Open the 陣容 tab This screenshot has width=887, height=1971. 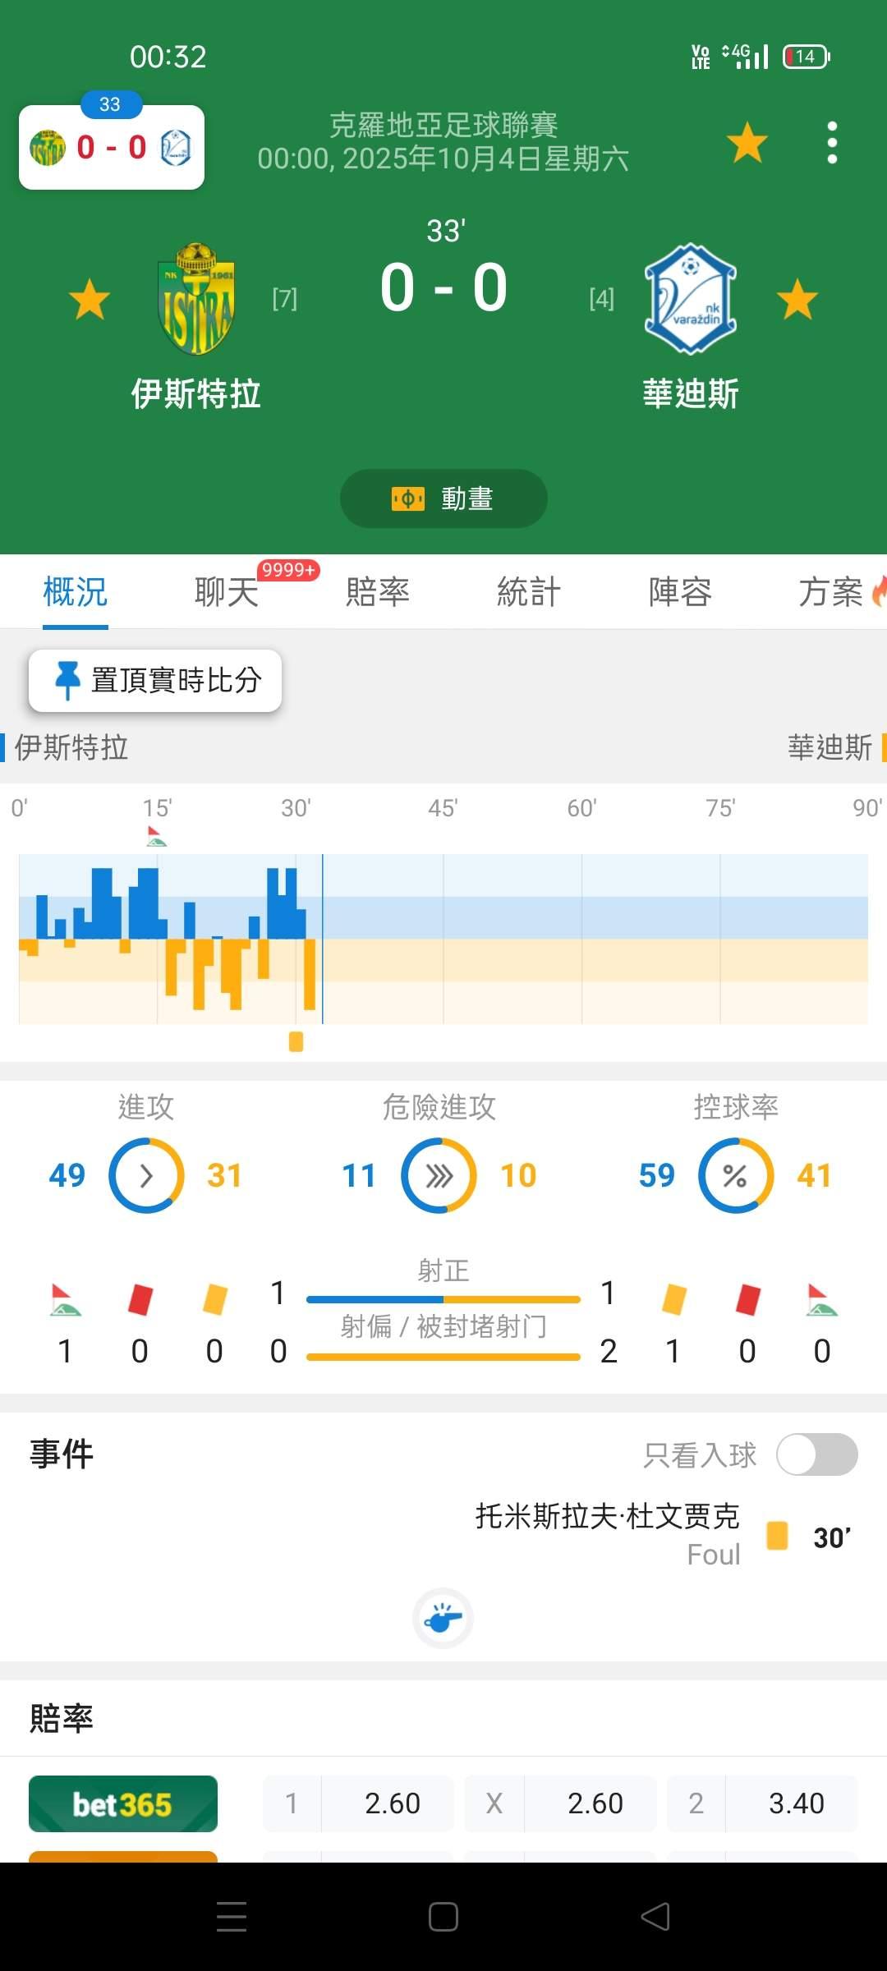pos(680,592)
